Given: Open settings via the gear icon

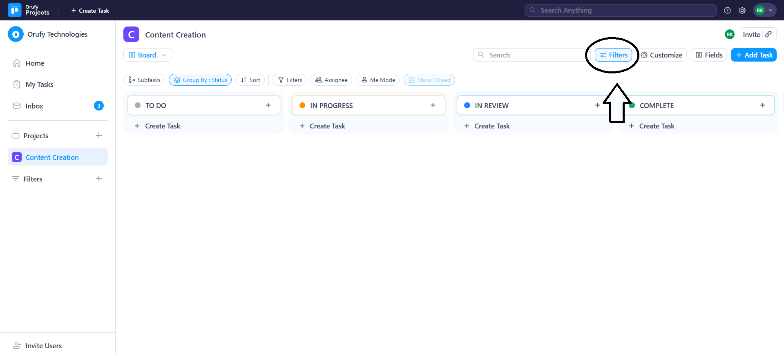Looking at the screenshot, I should coord(742,11).
